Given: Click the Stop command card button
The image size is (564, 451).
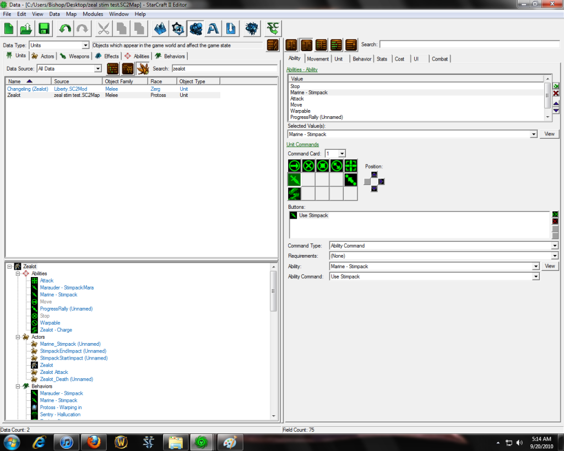Looking at the screenshot, I should pos(308,166).
